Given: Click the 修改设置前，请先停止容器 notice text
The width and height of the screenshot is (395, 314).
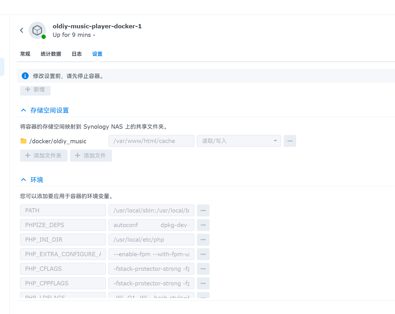Looking at the screenshot, I should 68,76.
